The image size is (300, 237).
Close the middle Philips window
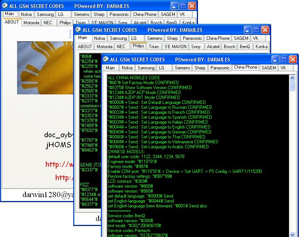pos(265,30)
